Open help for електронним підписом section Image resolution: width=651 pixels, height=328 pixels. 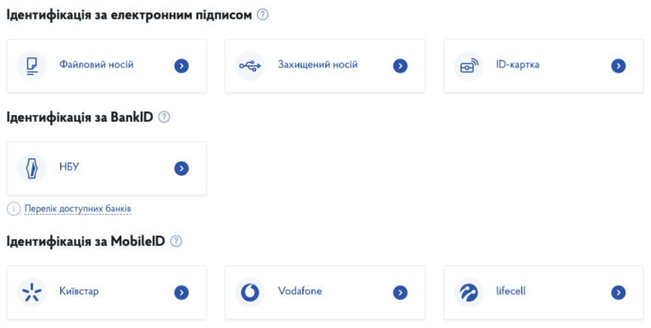(x=263, y=15)
